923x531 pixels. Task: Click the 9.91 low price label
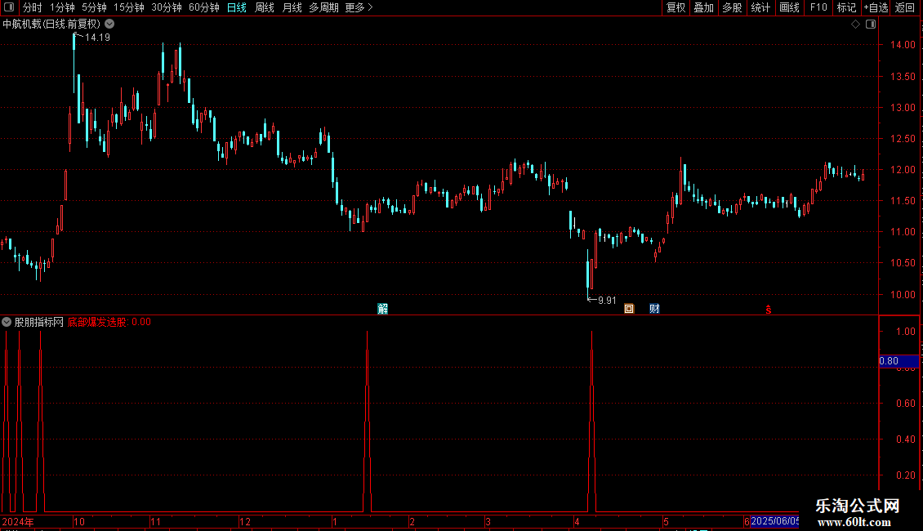[607, 301]
